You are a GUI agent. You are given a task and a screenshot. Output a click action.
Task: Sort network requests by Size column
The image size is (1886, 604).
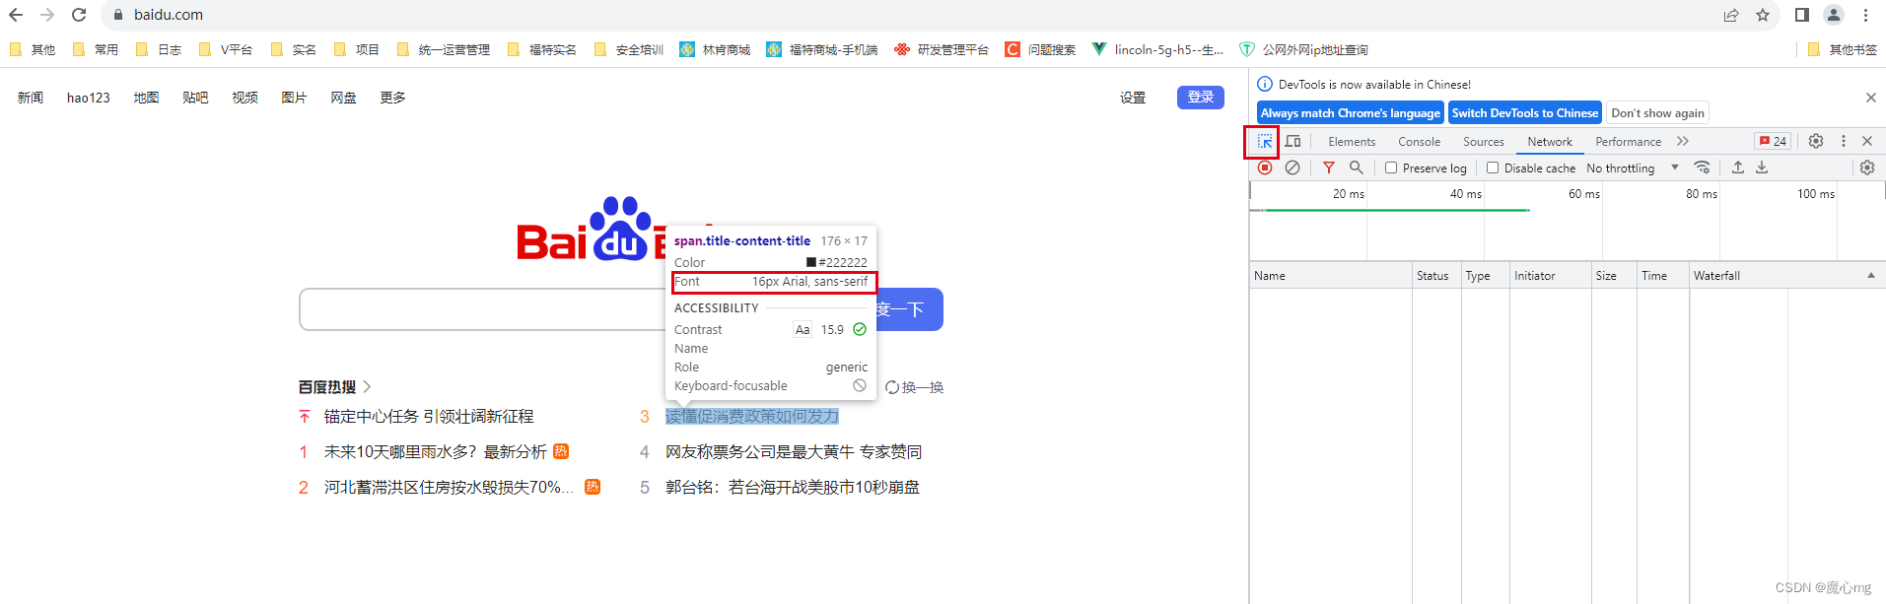(1613, 276)
